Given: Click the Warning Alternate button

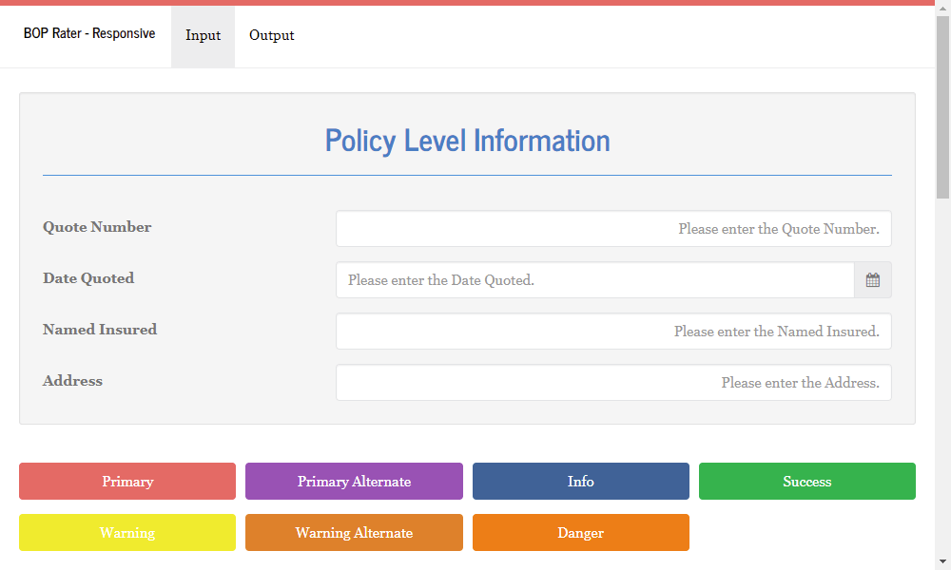Looking at the screenshot, I should pyautogui.click(x=354, y=532).
